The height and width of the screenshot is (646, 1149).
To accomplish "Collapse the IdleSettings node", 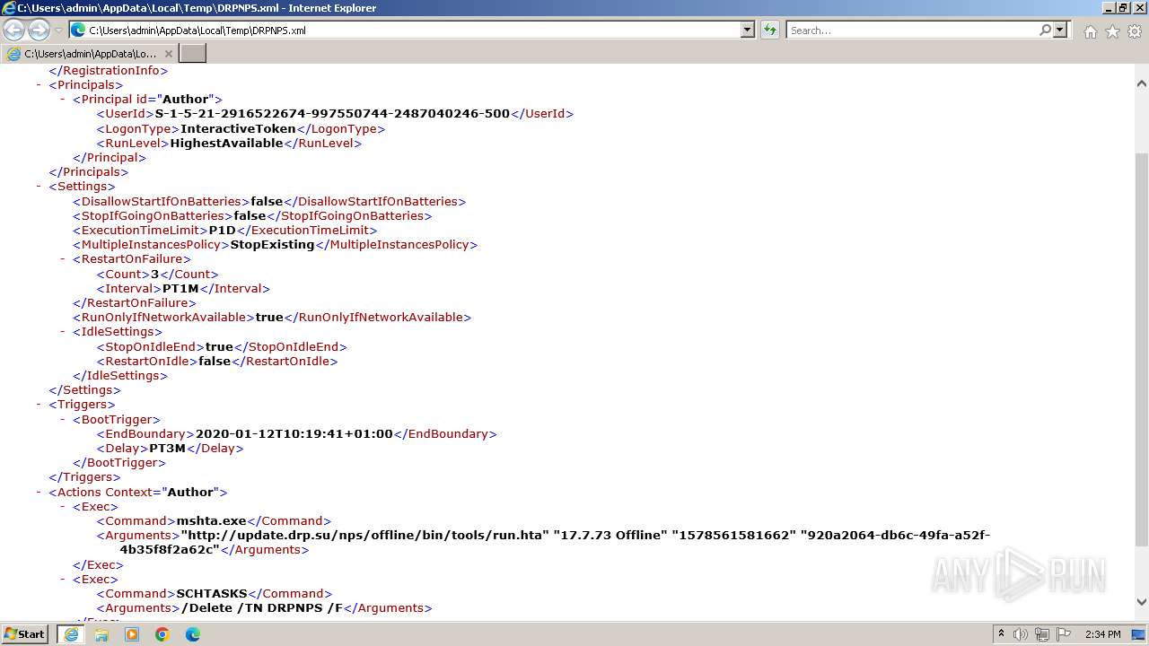I will click(x=63, y=332).
